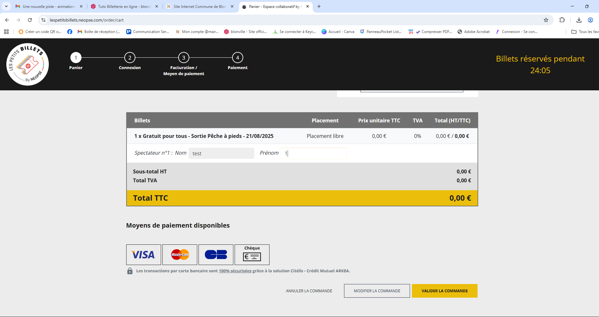
Task: Open 'Communication Ser...' bookmark
Action: tap(148, 32)
